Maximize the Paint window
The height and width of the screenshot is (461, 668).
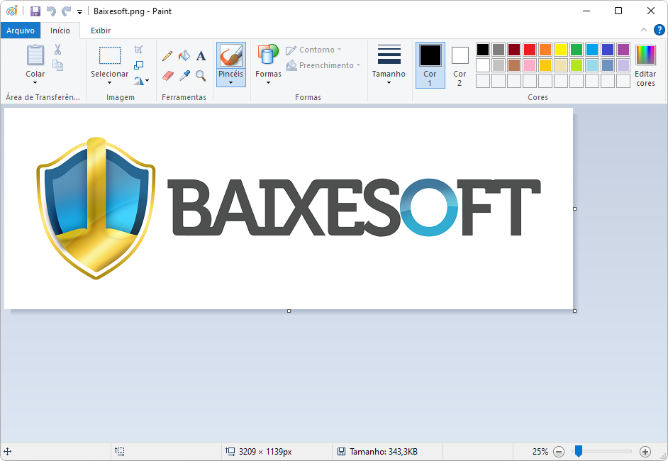[618, 11]
